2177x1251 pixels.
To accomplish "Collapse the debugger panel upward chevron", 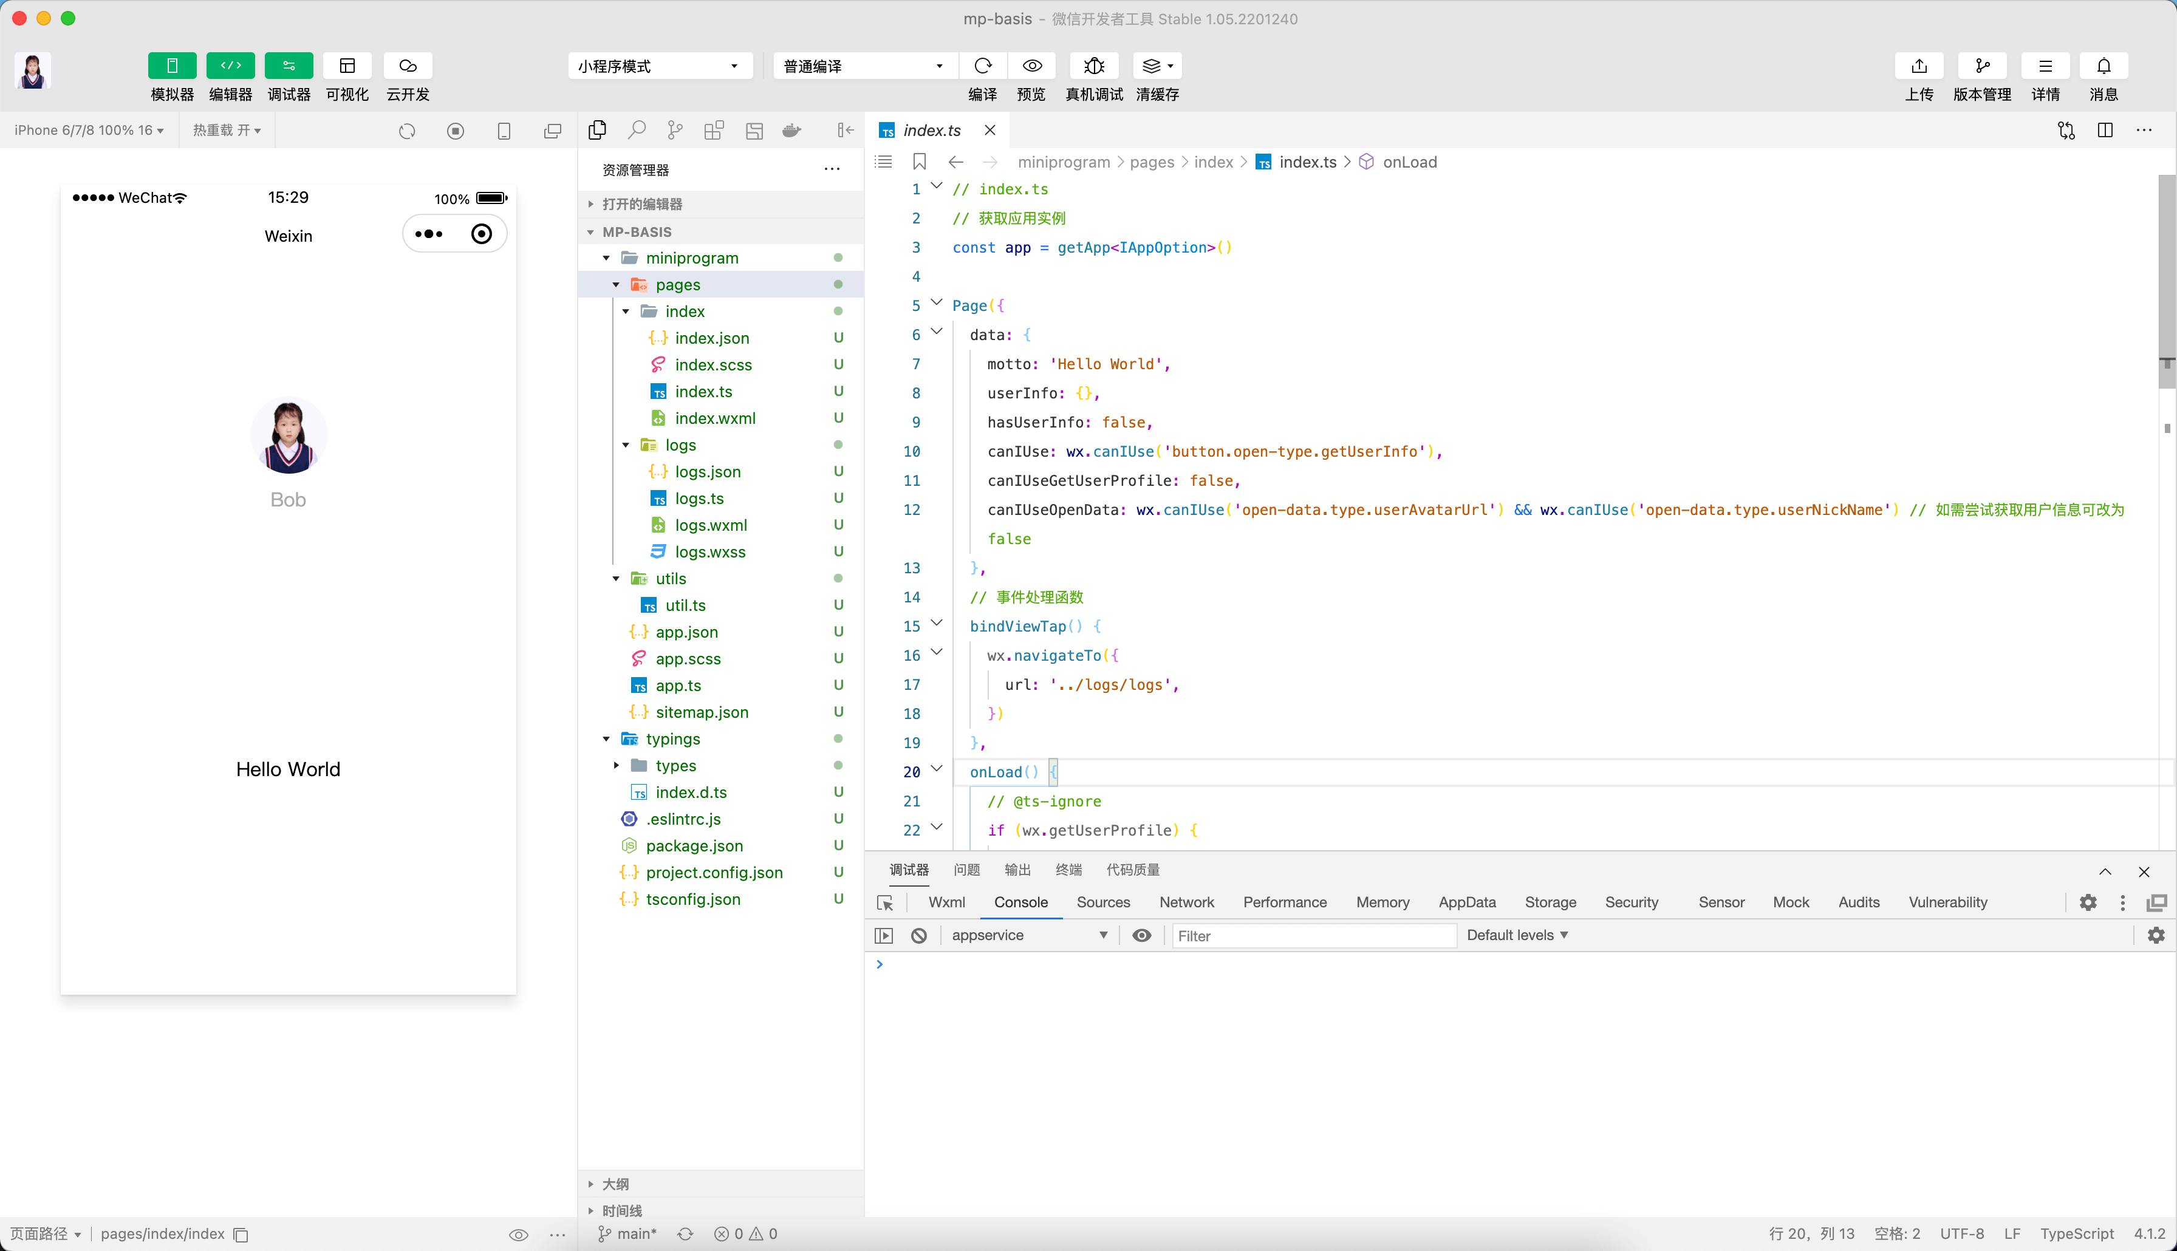I will (x=2105, y=871).
